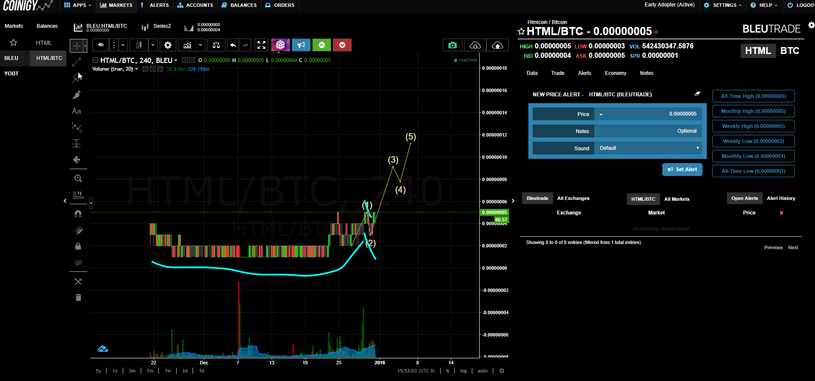
Task: Open the indicators dropdown arrow
Action: (200, 45)
